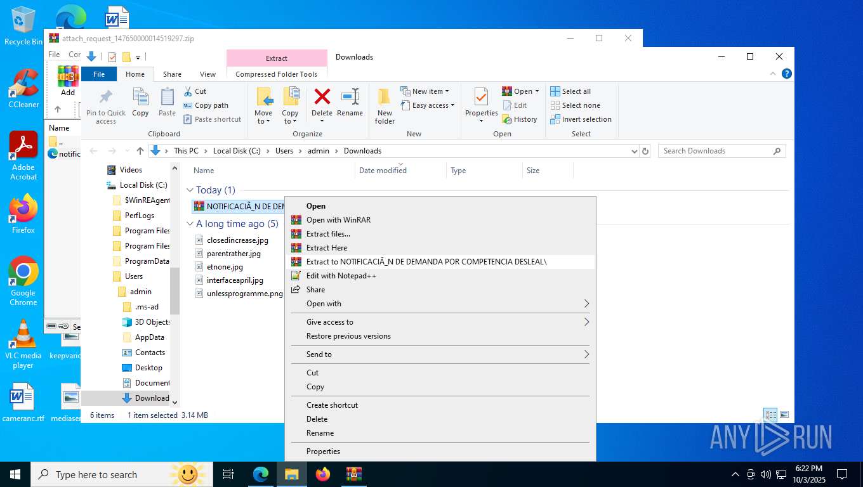
Task: Open the Copy to ribbon command
Action: [x=290, y=106]
